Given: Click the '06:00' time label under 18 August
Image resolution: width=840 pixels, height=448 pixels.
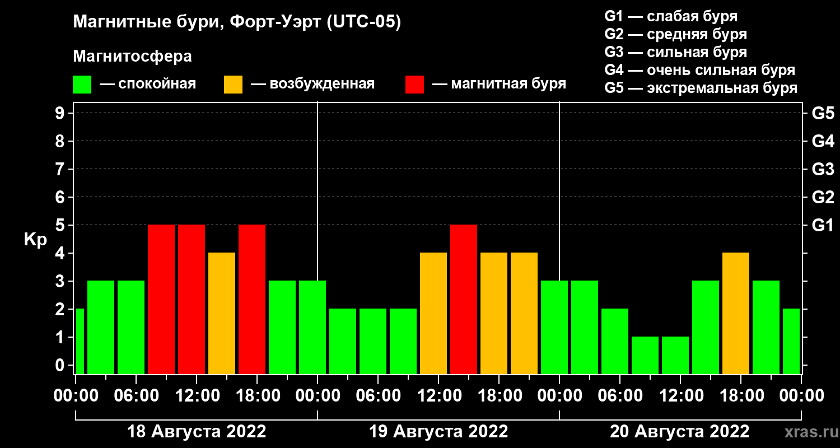Looking at the screenshot, I should pos(136,396).
